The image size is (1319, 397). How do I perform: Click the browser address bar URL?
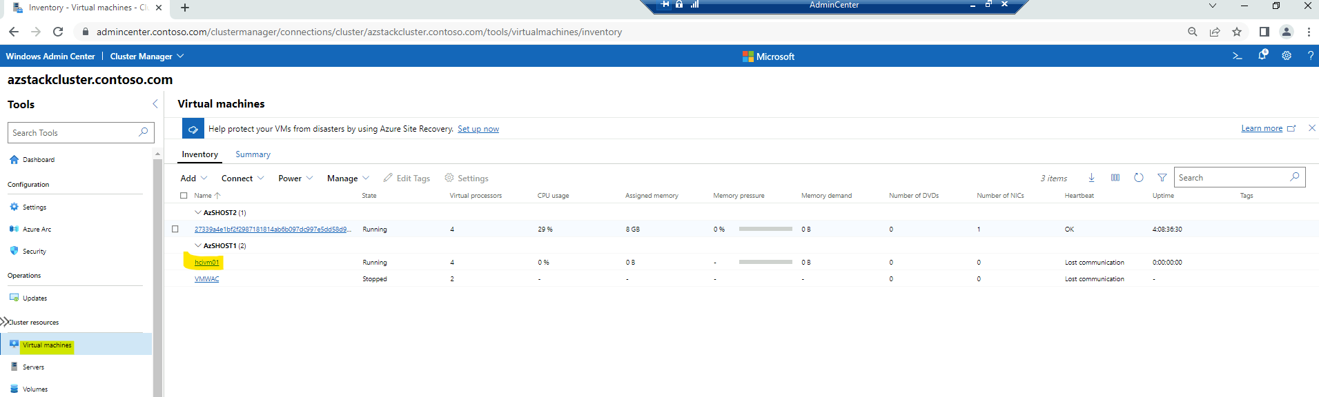pyautogui.click(x=359, y=32)
